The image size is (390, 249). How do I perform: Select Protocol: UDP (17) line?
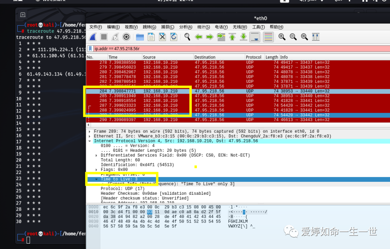pos(123,189)
